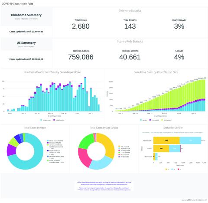Click the Total Cases by Age Group title
The image size is (208, 203).
click(104, 128)
